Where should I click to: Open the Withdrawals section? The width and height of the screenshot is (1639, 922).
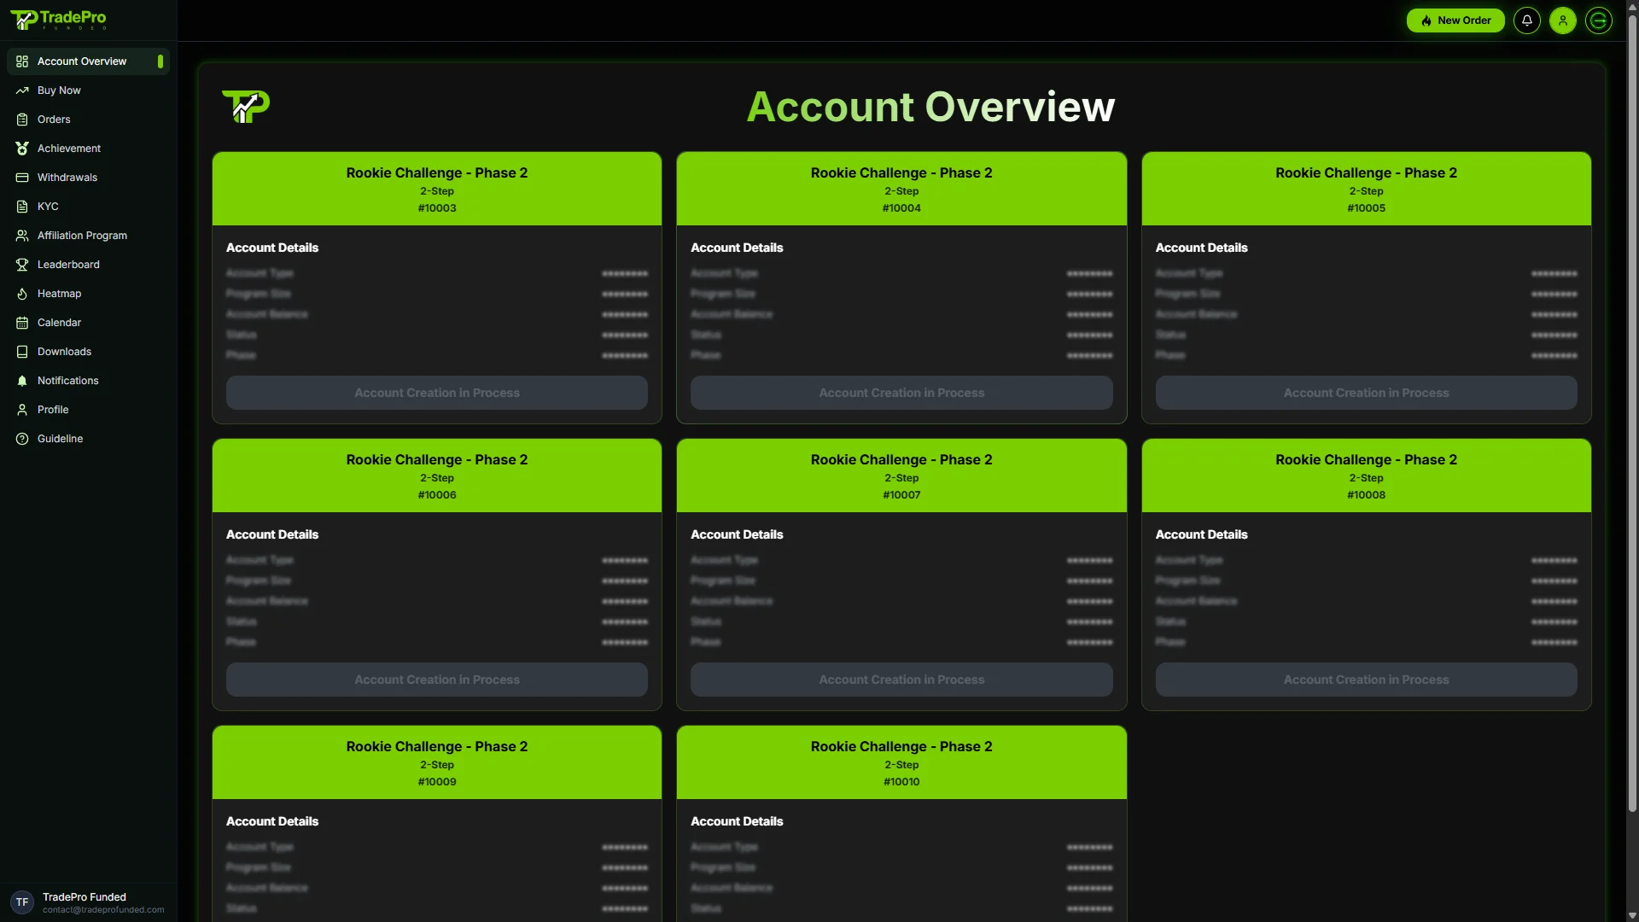(x=88, y=178)
